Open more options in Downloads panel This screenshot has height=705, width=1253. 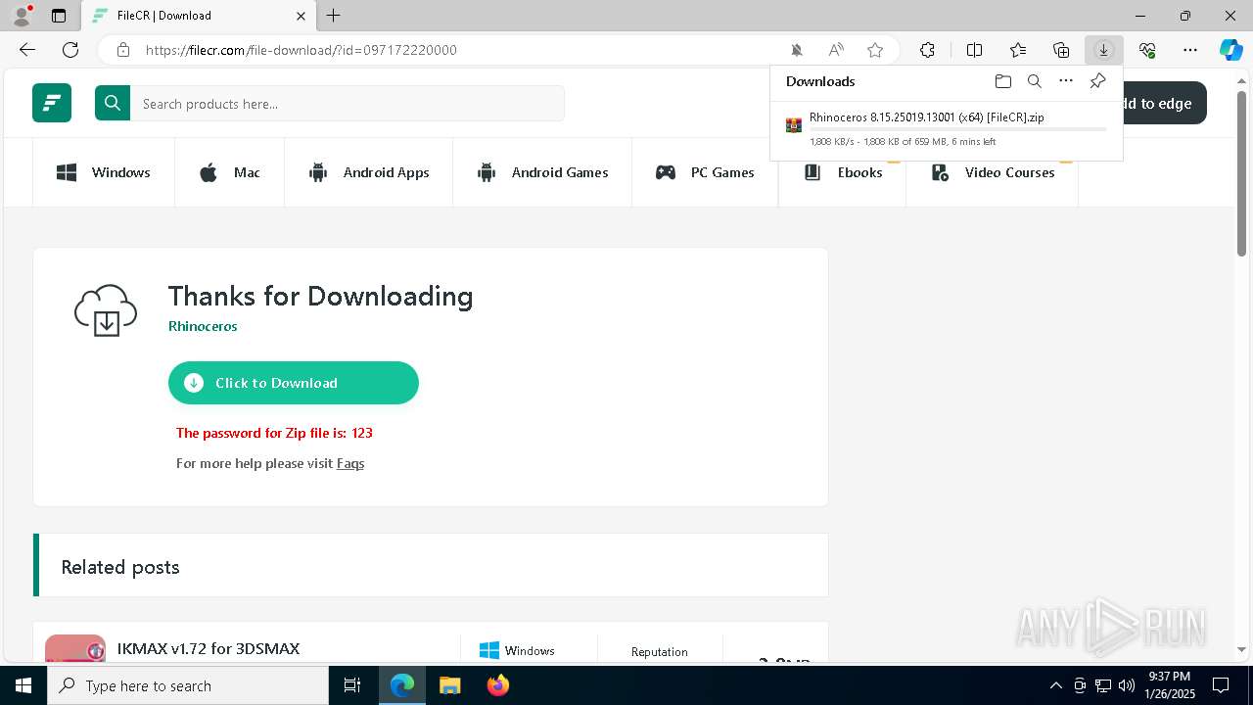point(1066,81)
